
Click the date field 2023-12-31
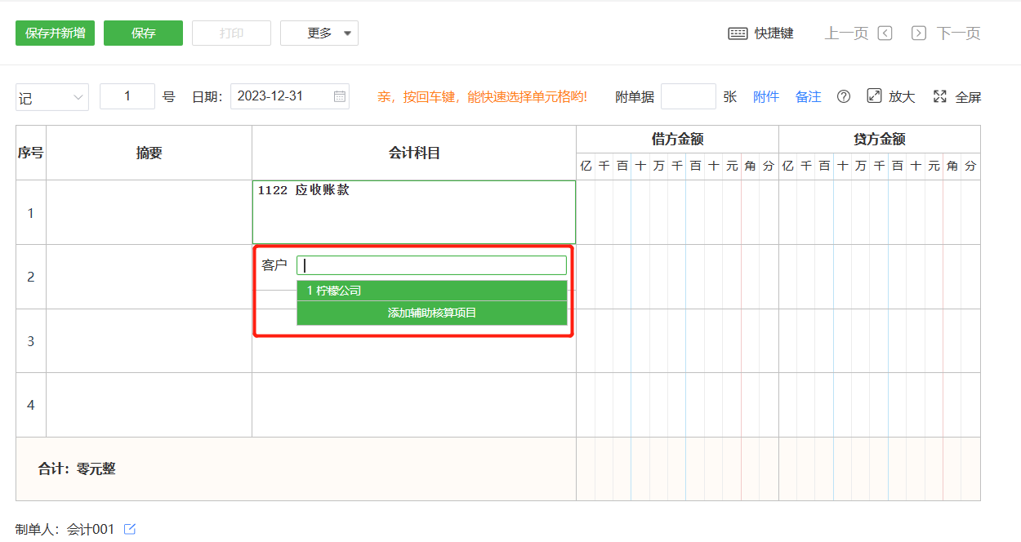tap(290, 96)
